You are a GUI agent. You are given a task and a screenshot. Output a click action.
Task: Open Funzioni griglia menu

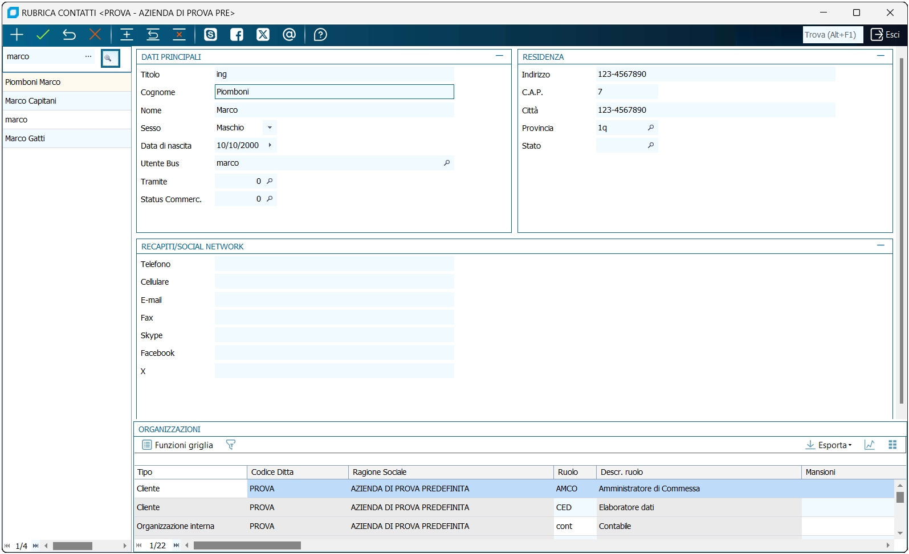click(178, 445)
